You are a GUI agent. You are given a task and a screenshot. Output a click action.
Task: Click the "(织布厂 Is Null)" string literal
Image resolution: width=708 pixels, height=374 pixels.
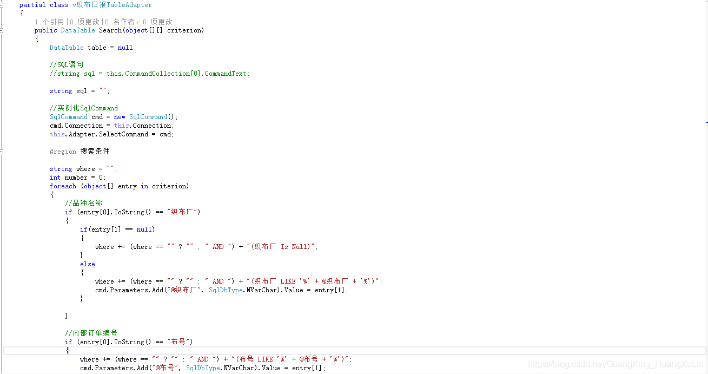[x=280, y=247]
